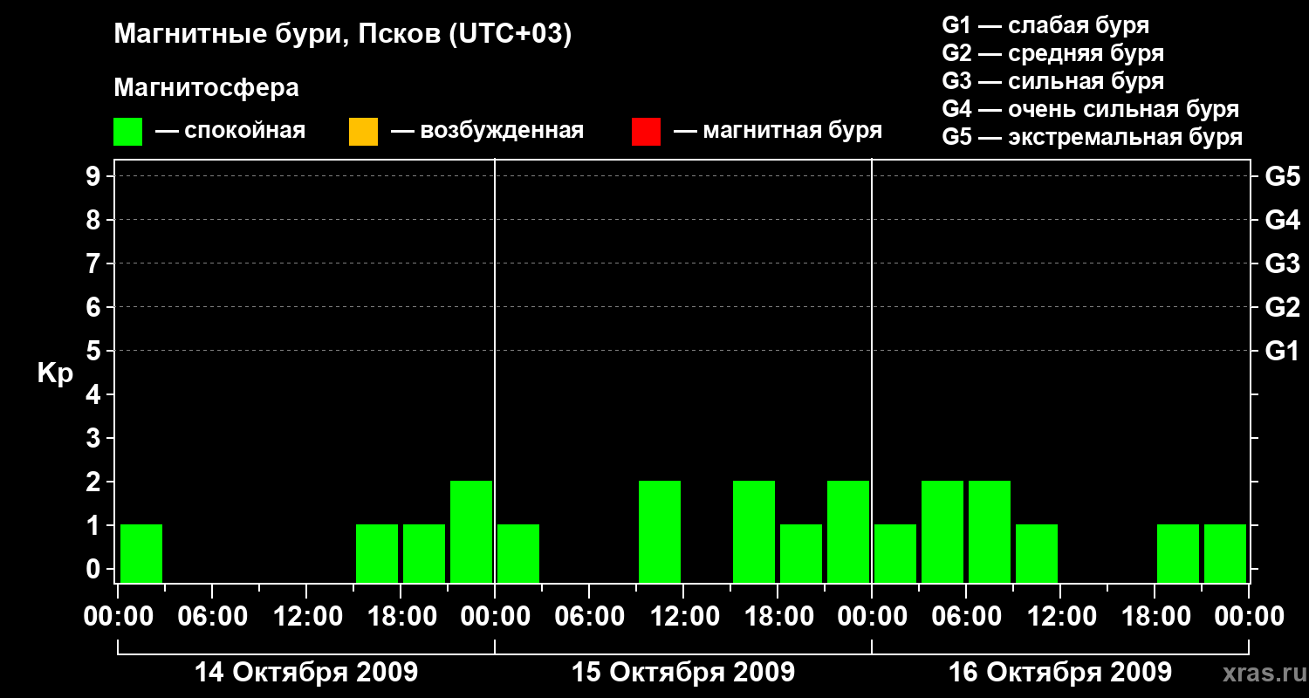Click the legend line 'G3 — сильная буря'

point(1053,81)
